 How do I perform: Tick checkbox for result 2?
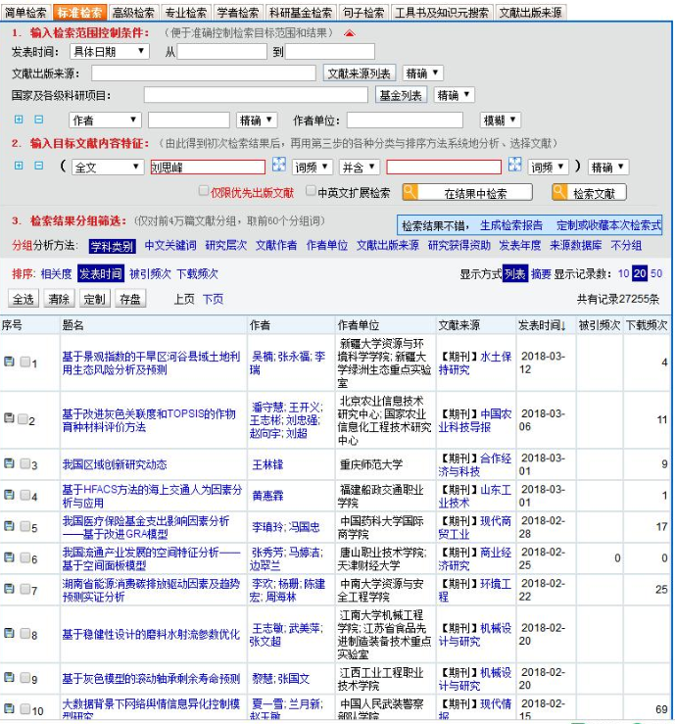[24, 419]
